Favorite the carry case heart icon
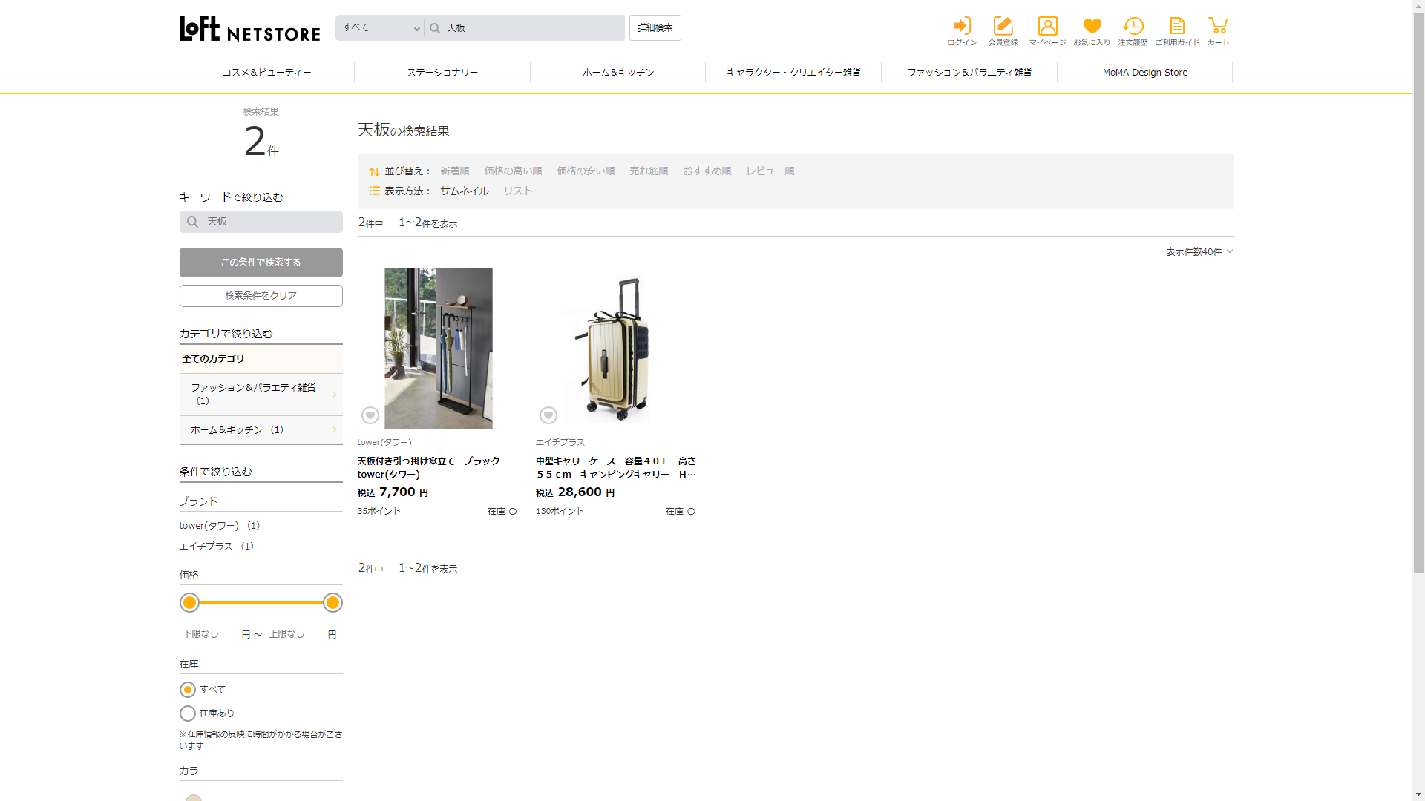Screen dimensions: 1425x801 548,415
